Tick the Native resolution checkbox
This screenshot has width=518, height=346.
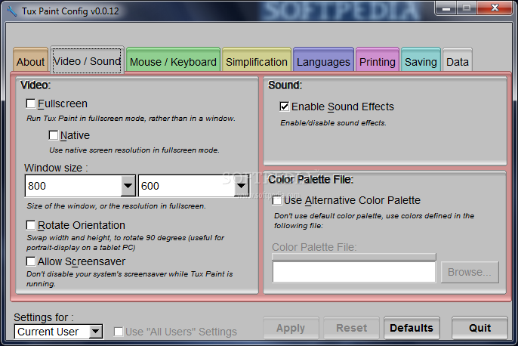[54, 135]
